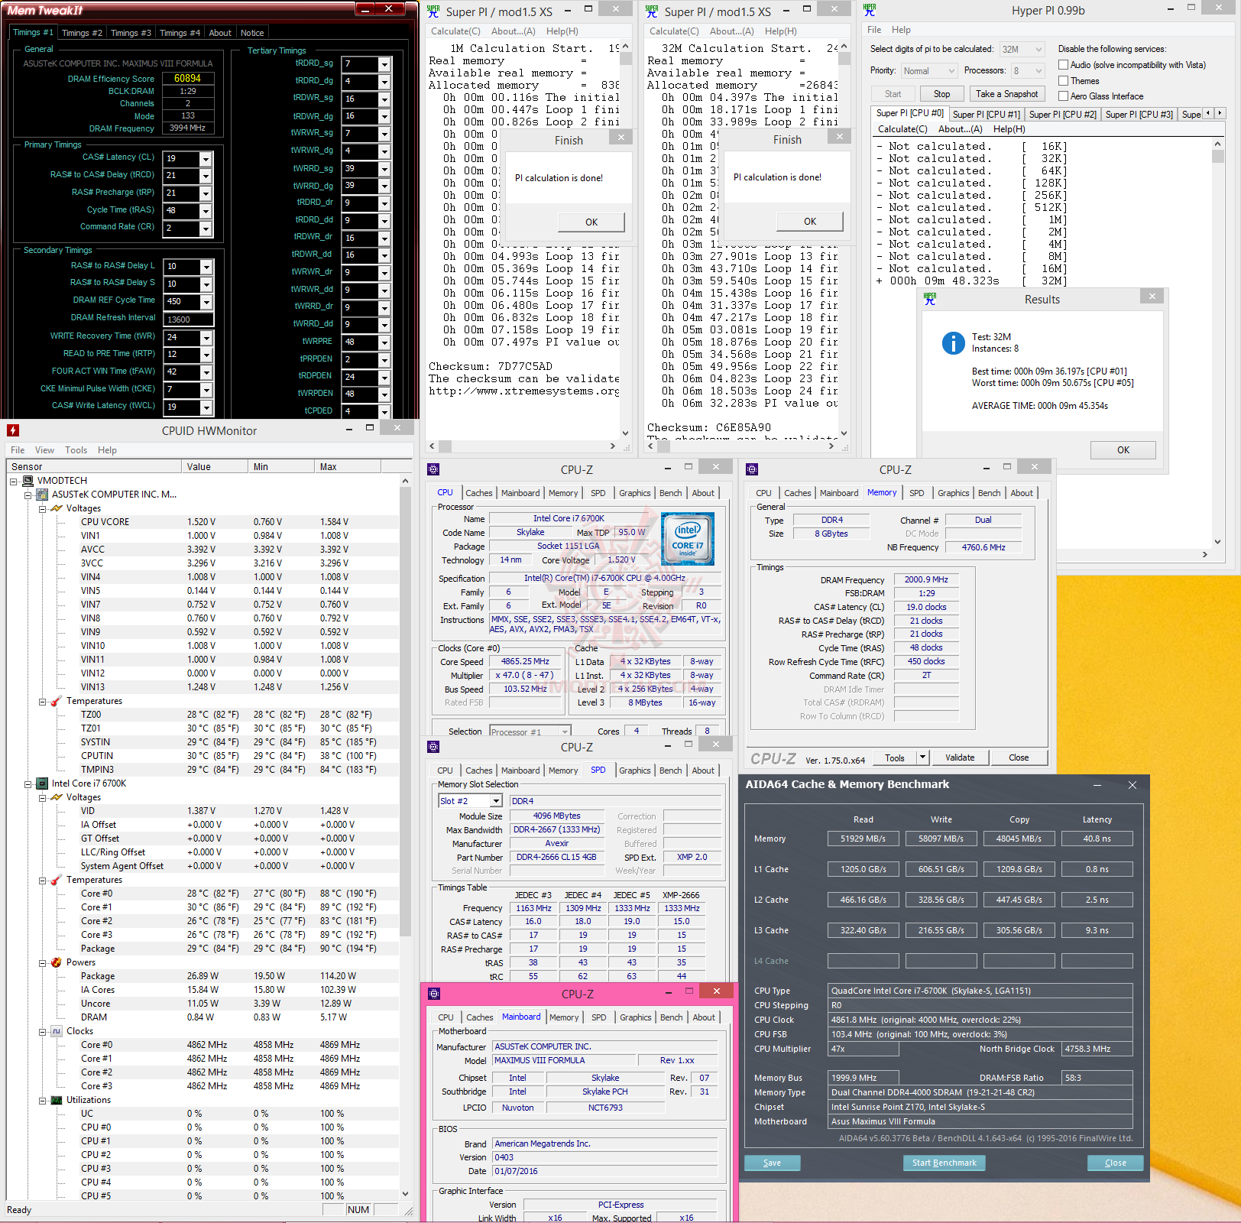Click the Save button in AIDA64 benchmark

772,1163
